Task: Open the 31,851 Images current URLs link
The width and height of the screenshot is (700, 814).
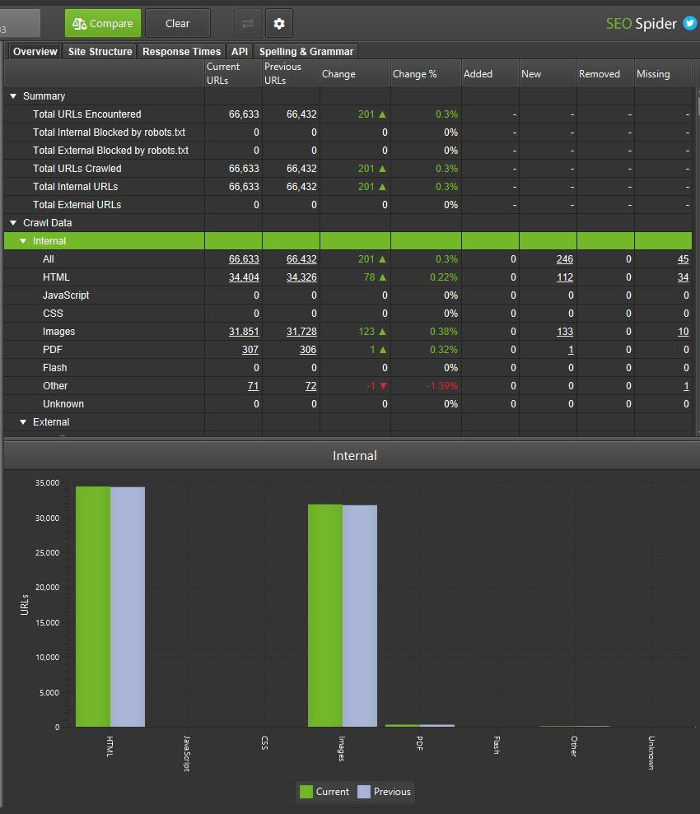Action: [x=244, y=331]
